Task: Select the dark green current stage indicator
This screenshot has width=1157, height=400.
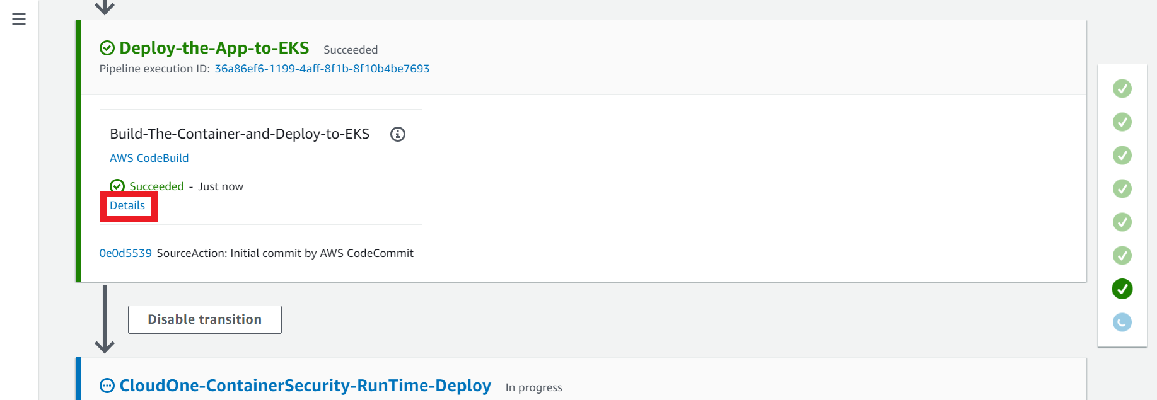Action: [1122, 289]
